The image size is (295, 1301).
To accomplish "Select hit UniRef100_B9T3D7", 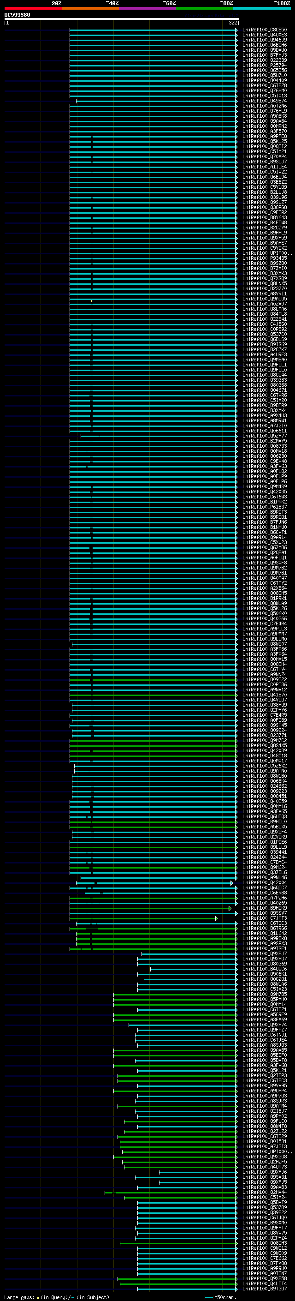I will (x=265, y=1289).
